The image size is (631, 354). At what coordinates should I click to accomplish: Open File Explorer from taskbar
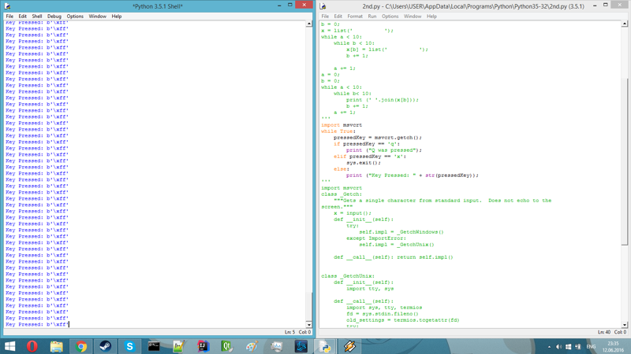coord(56,346)
